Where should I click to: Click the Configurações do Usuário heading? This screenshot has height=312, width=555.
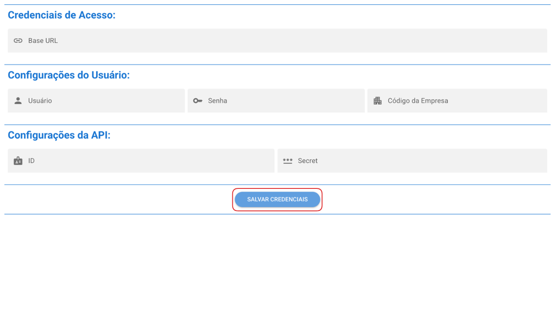tap(69, 75)
